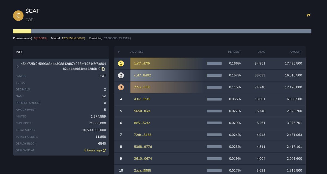327x174 pixels.
Task: Click the SYMBOL value CAT
Action: (x=103, y=76)
